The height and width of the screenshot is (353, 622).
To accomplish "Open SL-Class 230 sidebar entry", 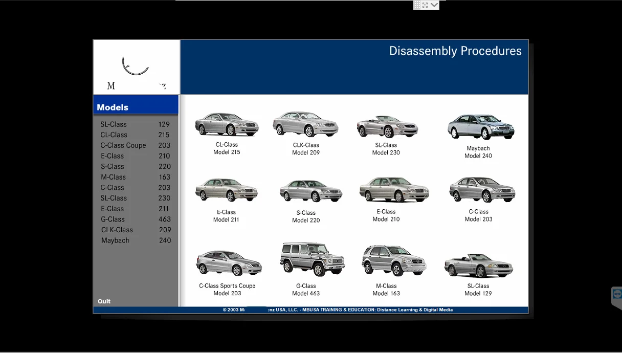I will click(x=135, y=198).
